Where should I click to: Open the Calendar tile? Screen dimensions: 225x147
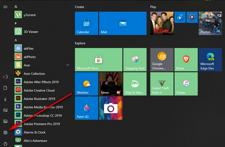(x=86, y=23)
